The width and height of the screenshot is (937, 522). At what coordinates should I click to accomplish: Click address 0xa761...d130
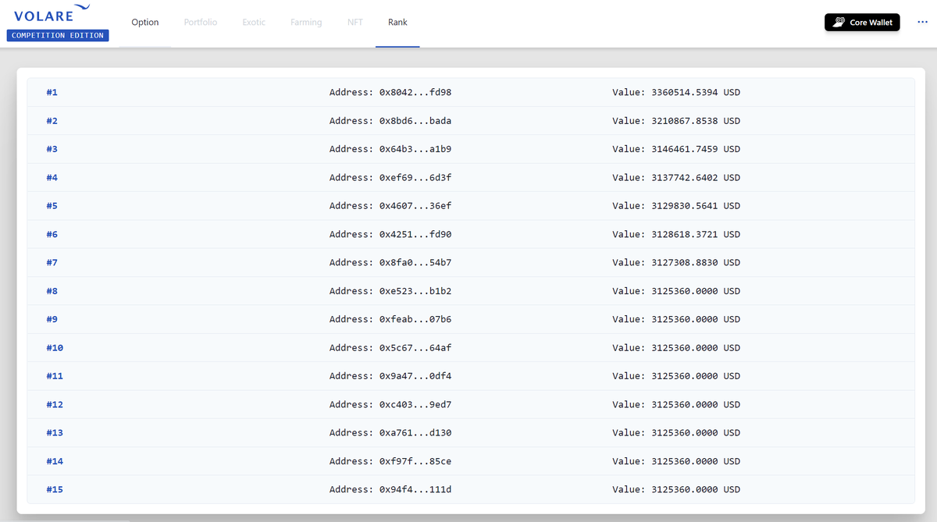(x=415, y=432)
